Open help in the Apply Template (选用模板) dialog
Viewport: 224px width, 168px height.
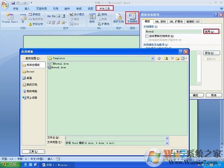pyautogui.click(x=181, y=52)
